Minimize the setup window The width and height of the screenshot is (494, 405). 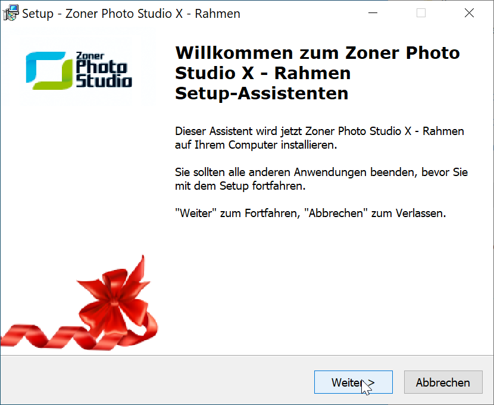(373, 13)
